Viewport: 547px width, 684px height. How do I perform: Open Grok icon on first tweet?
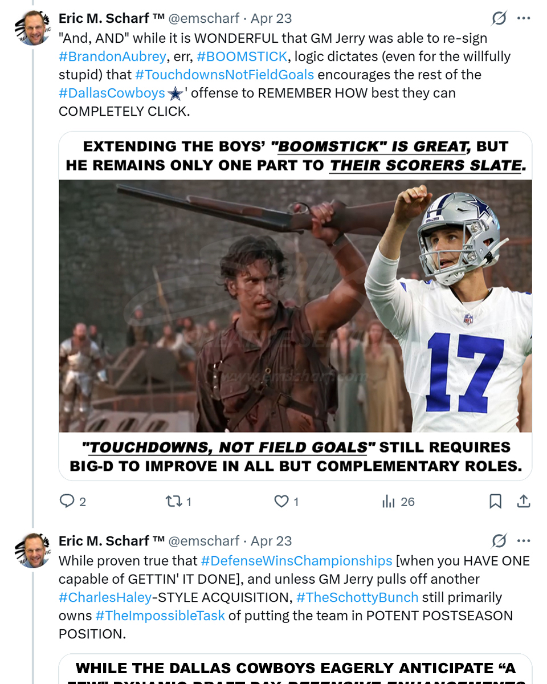click(x=499, y=19)
